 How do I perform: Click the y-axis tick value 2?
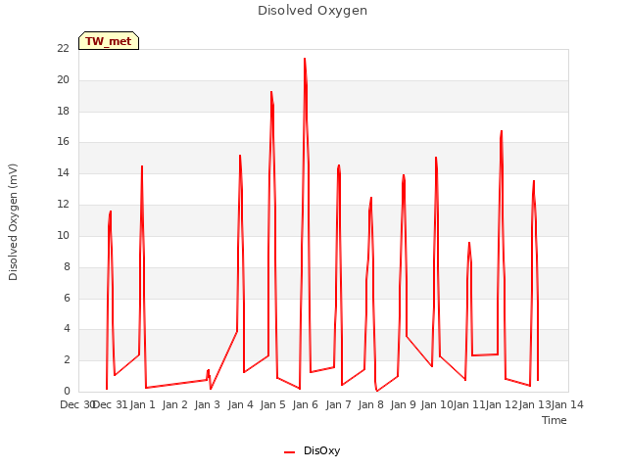[x=67, y=359]
